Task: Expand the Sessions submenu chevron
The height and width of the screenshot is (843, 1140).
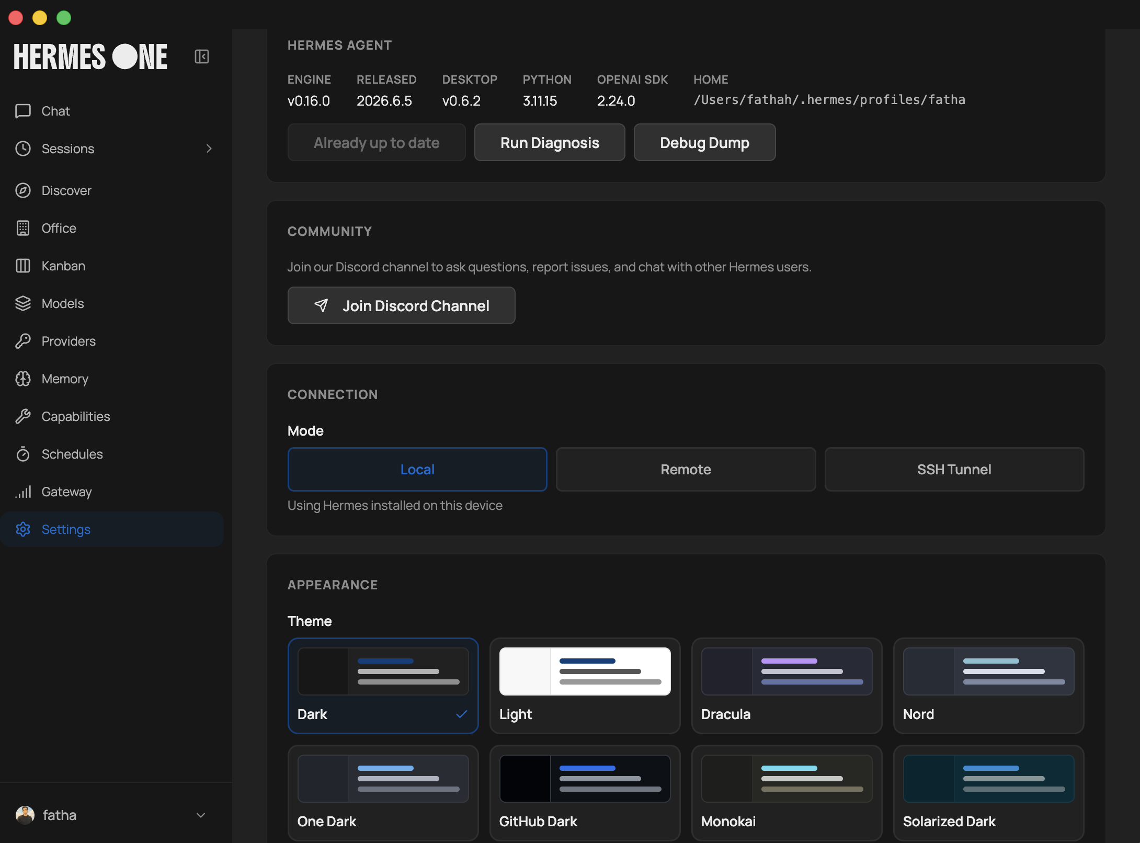Action: click(209, 149)
